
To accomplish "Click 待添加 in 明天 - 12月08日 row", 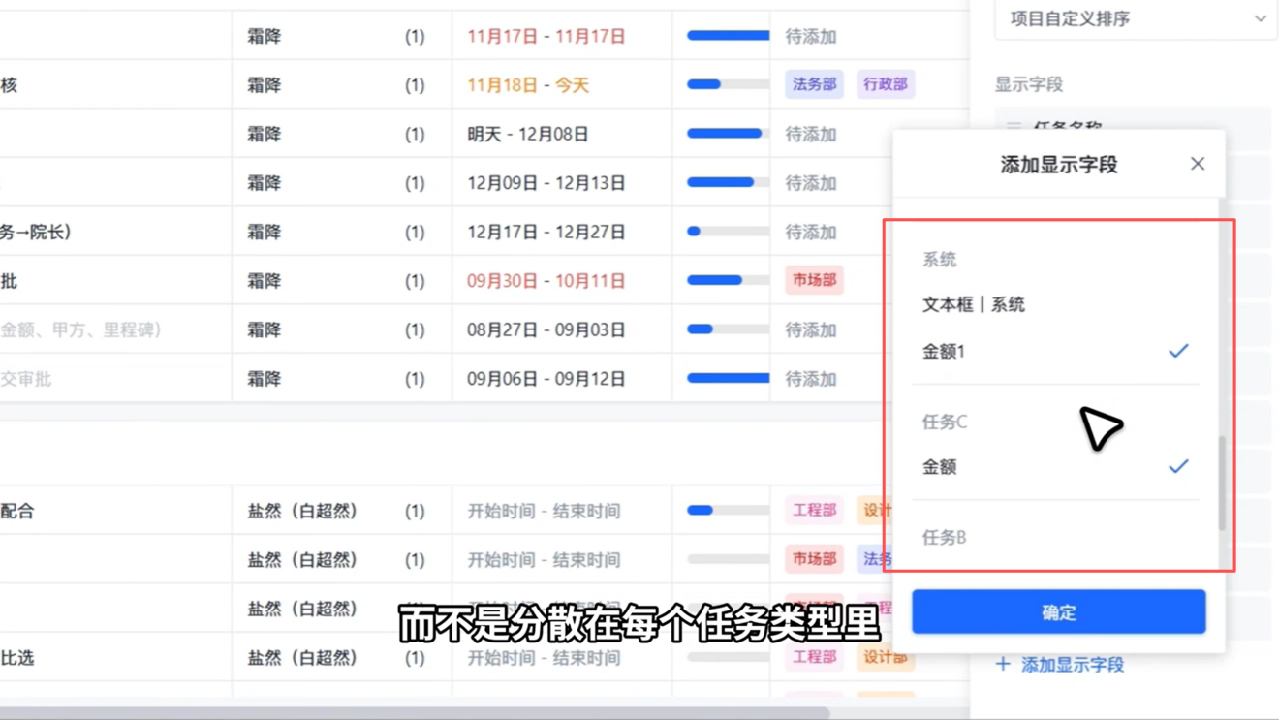I will click(x=811, y=134).
